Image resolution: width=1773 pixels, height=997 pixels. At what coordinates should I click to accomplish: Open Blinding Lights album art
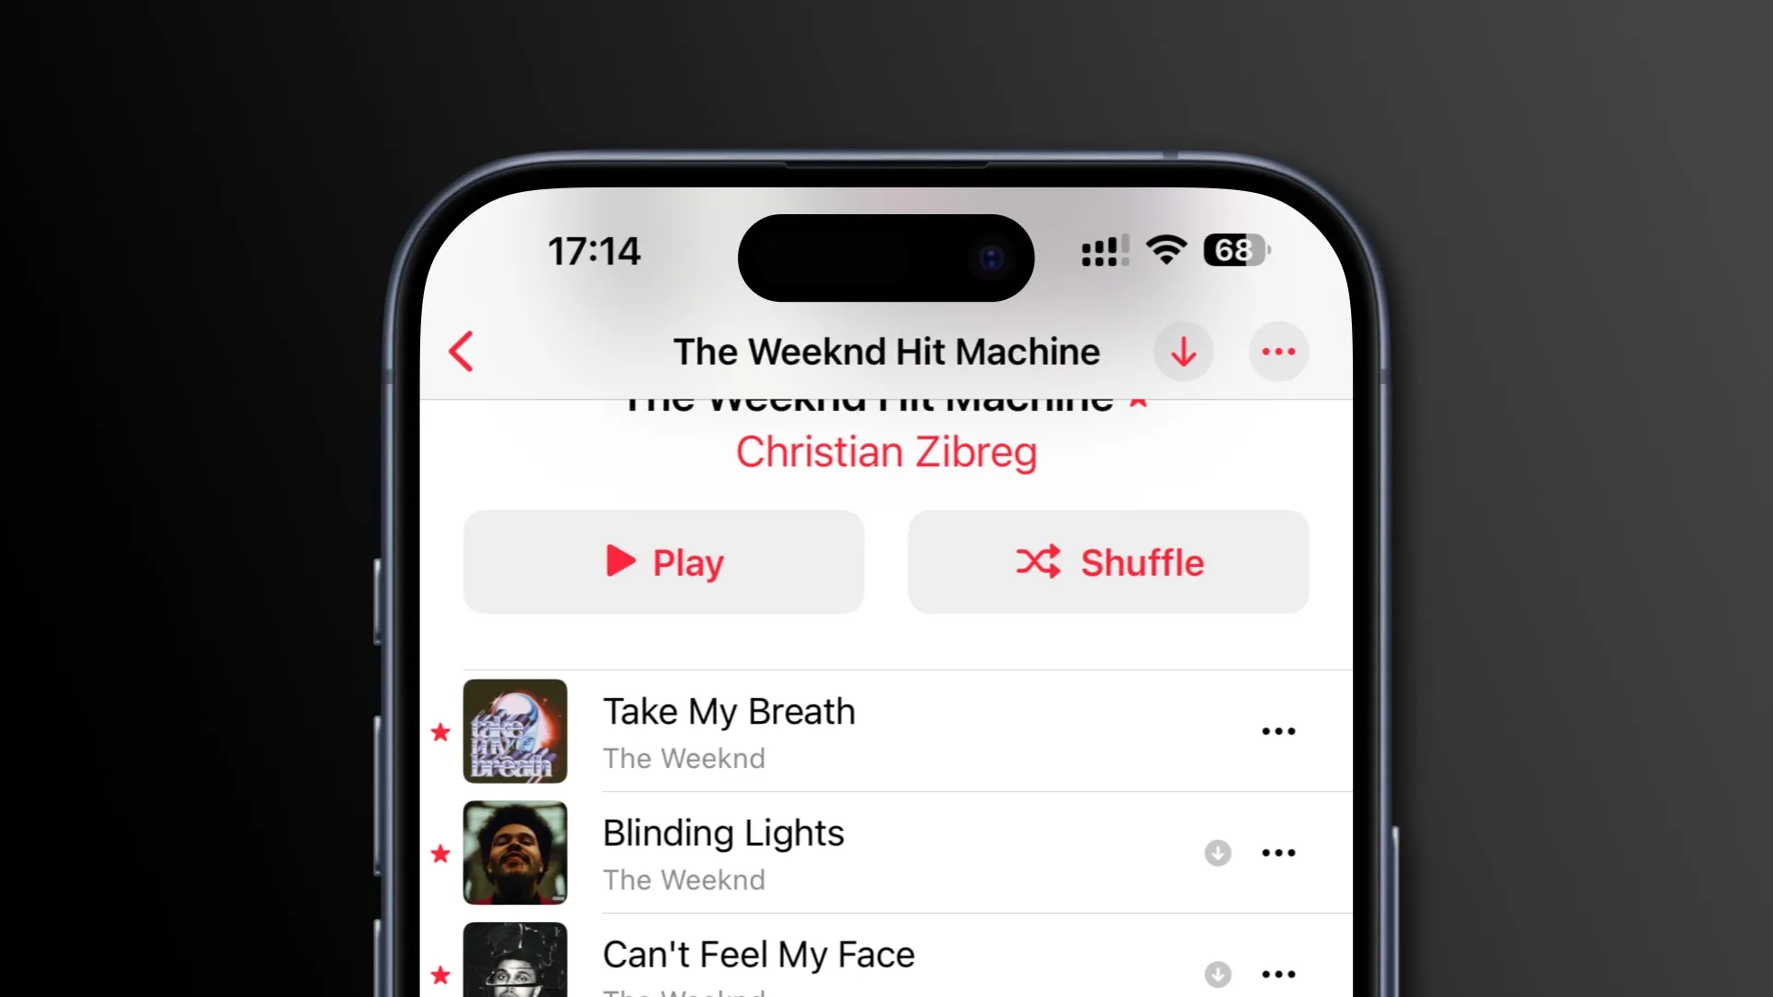point(515,851)
